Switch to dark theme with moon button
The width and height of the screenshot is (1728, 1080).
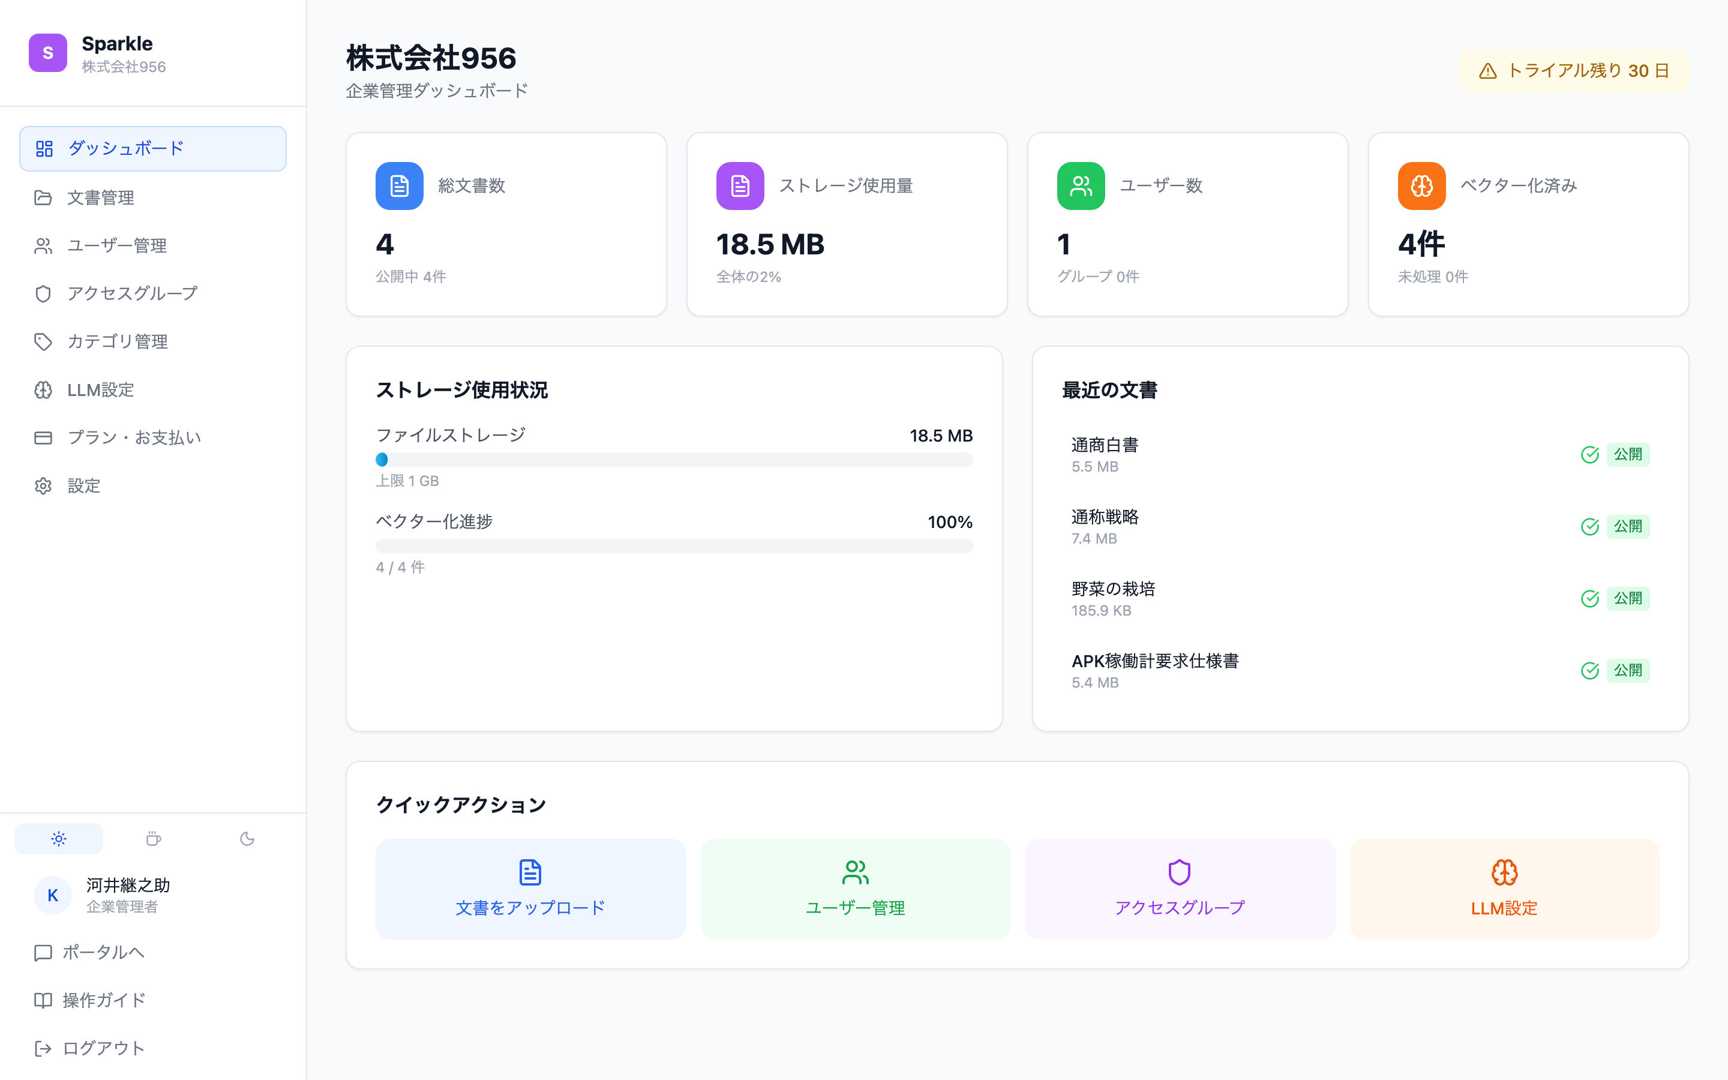click(247, 839)
